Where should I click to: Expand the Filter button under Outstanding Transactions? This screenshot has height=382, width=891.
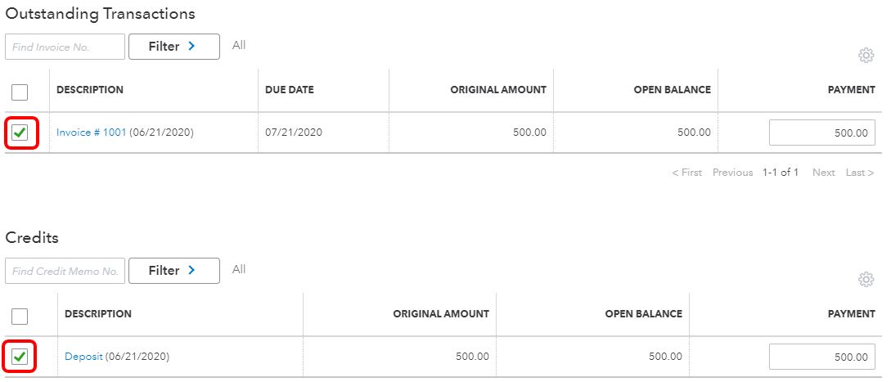174,47
